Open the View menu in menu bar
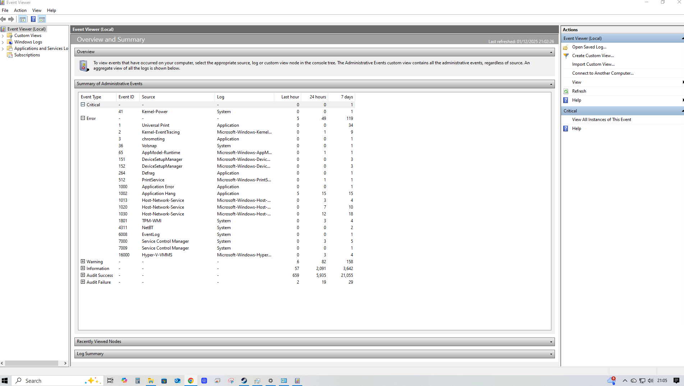 pos(37,10)
